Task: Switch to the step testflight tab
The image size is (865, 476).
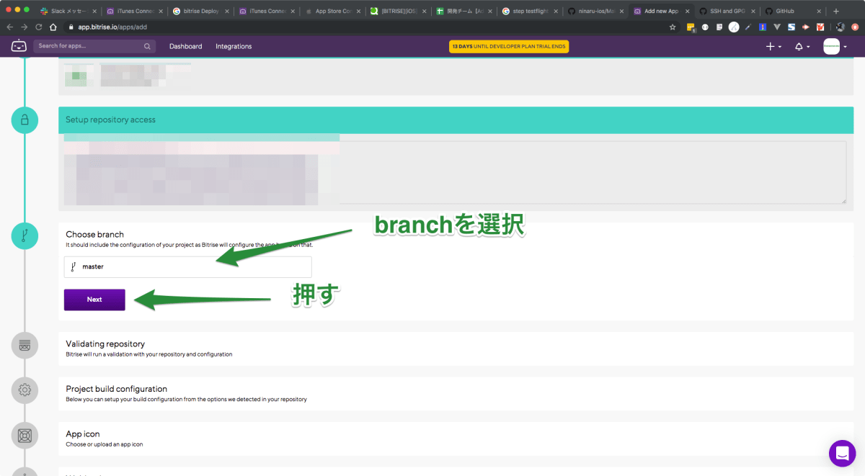Action: click(x=528, y=11)
